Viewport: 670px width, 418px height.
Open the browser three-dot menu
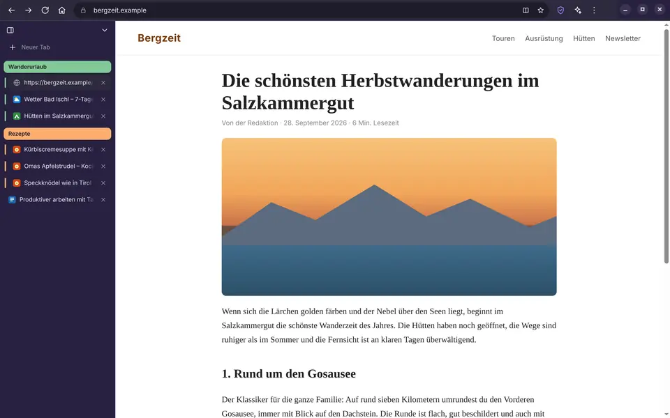594,10
